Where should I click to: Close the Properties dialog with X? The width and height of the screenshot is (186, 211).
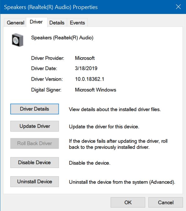tap(178, 7)
